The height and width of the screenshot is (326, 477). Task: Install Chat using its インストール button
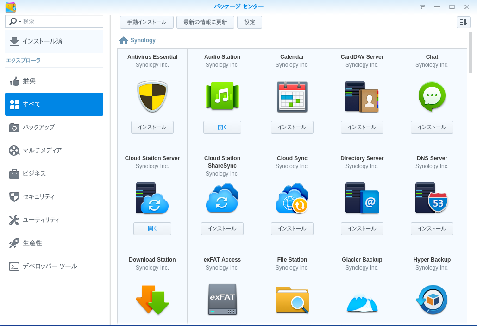click(x=432, y=127)
